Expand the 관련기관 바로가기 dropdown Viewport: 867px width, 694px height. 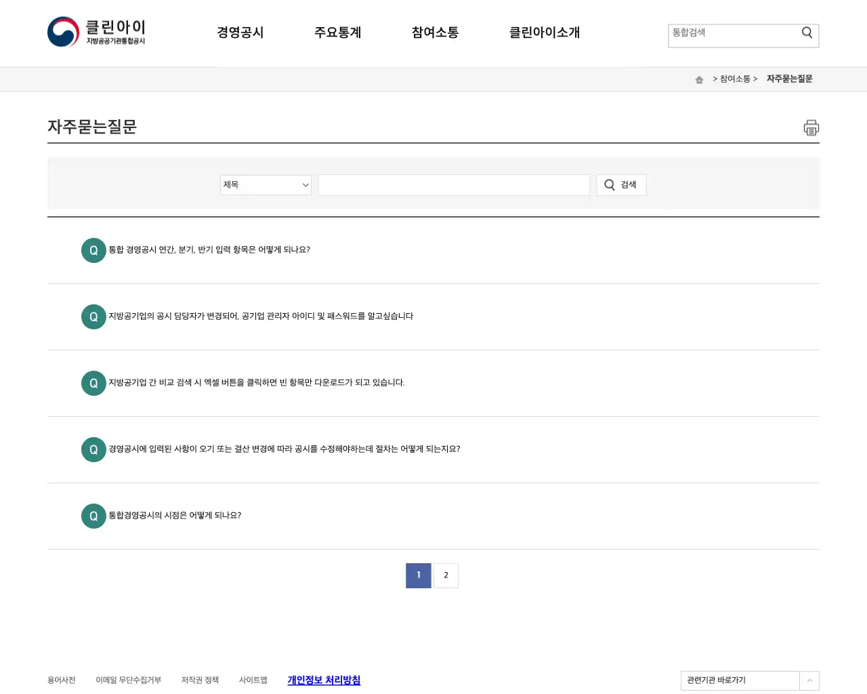[809, 680]
